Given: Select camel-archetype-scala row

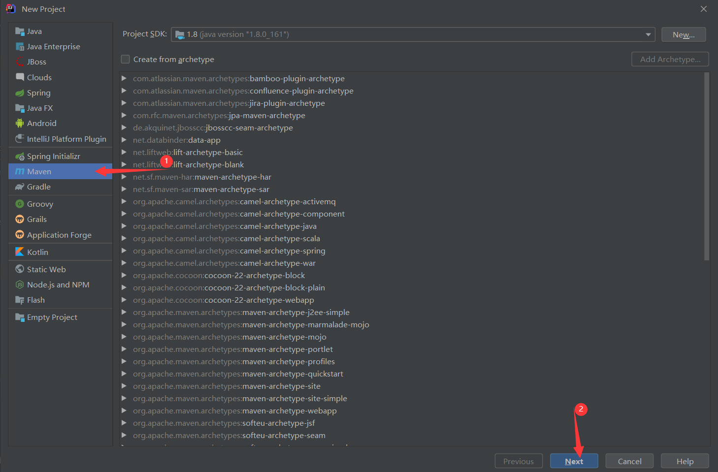Looking at the screenshot, I should (x=412, y=238).
